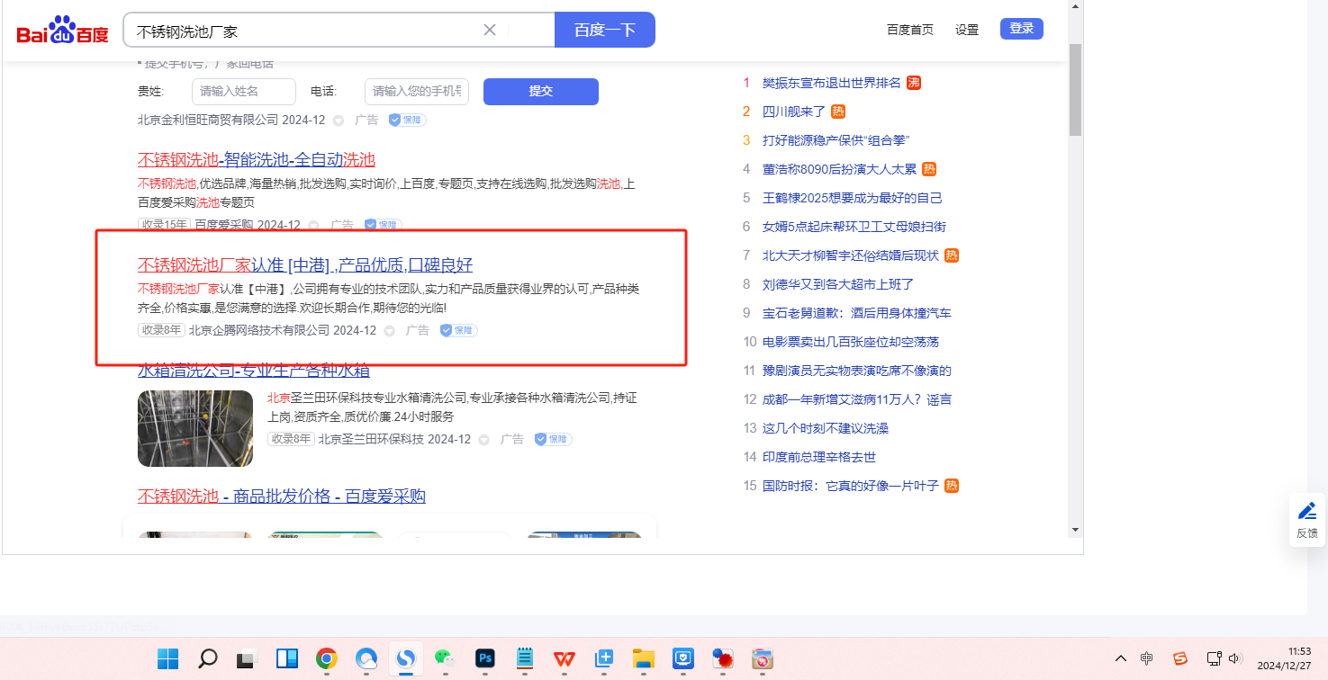Open WeChat from the taskbar
1328x680 pixels.
[x=445, y=658]
